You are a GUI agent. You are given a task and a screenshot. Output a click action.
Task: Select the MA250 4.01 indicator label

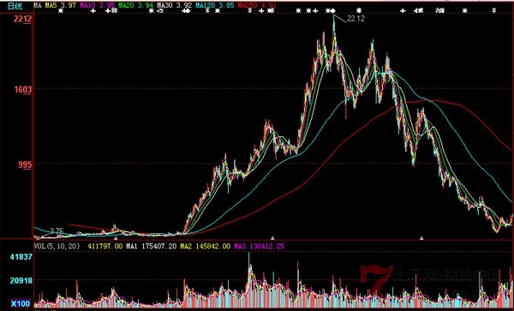[x=257, y=5]
